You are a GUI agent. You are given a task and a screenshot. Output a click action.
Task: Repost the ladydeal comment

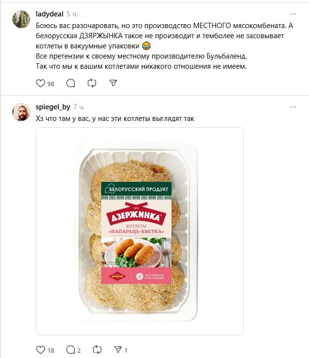(x=92, y=83)
